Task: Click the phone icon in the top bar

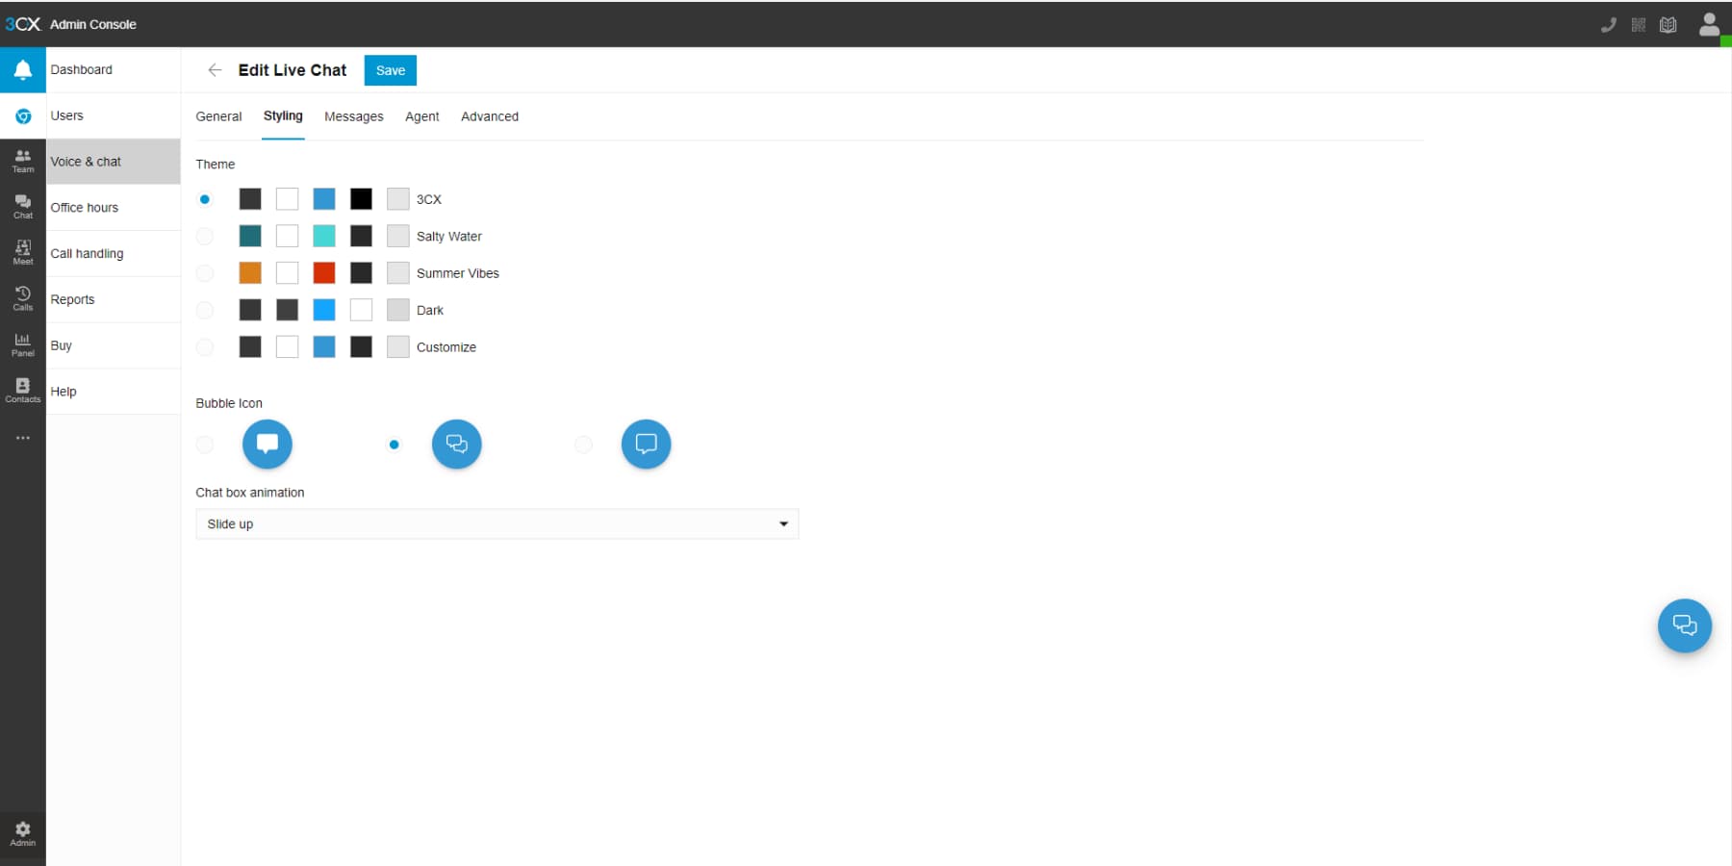Action: [1608, 24]
